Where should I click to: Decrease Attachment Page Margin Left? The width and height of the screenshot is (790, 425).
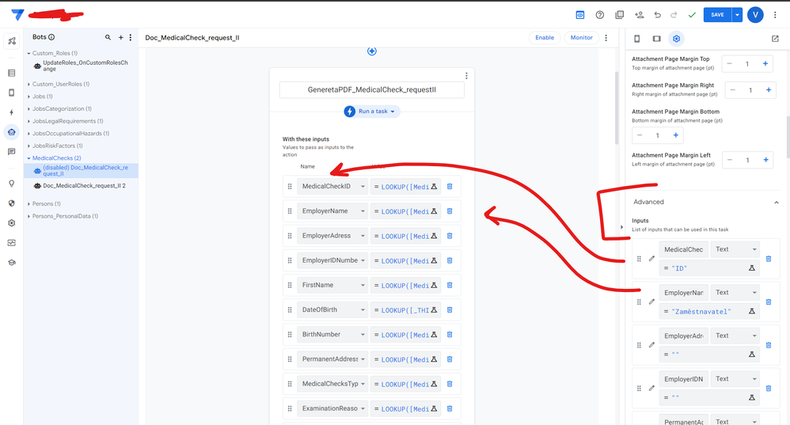pyautogui.click(x=730, y=160)
